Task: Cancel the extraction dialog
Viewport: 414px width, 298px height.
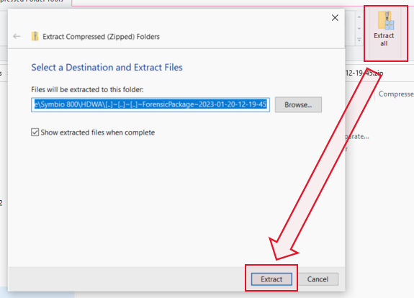Action: [318, 279]
